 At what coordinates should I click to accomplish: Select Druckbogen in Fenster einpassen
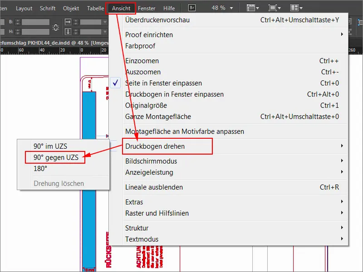click(x=232, y=94)
